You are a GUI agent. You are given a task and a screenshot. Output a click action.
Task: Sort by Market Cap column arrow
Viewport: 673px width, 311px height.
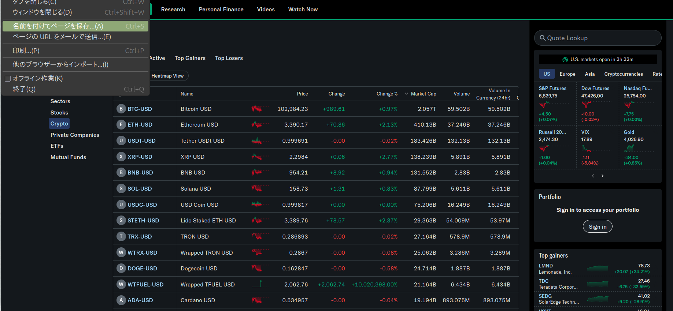pos(406,94)
